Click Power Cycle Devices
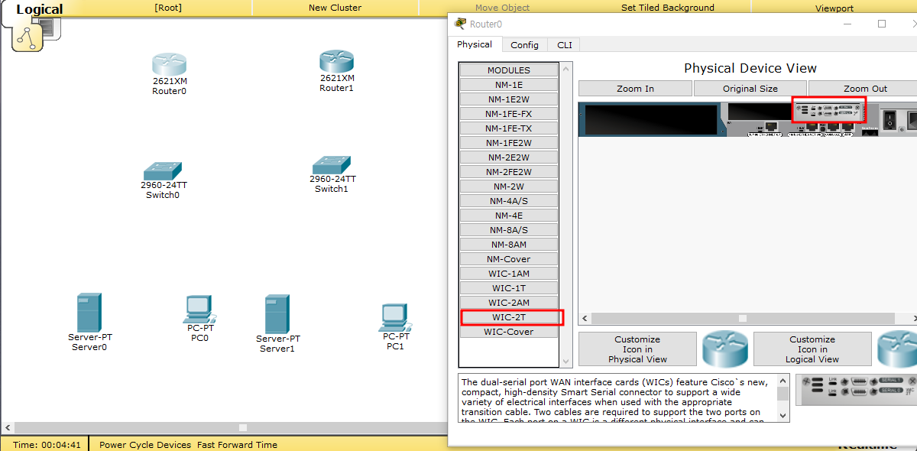The height and width of the screenshot is (451, 917). 146,444
